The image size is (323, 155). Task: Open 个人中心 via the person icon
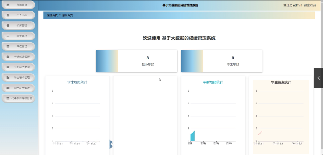[18, 15]
